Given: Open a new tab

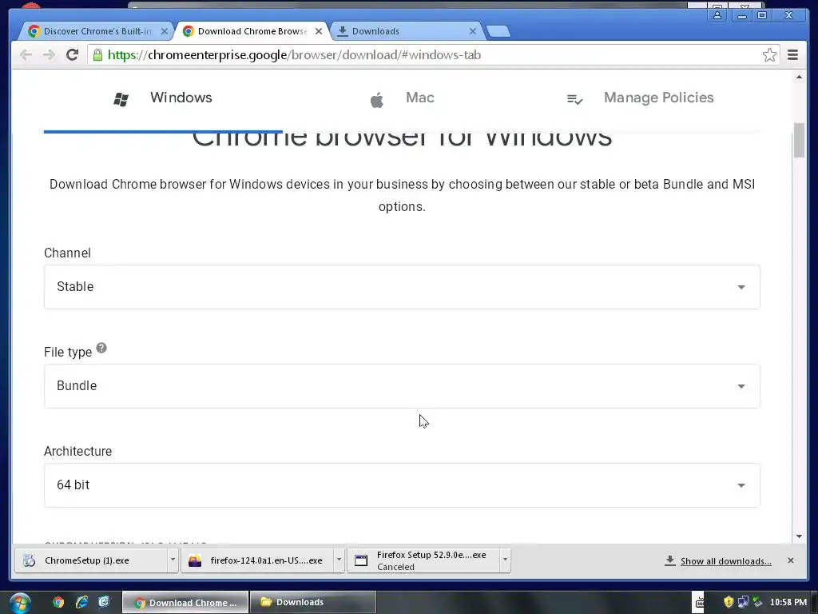Looking at the screenshot, I should pos(498,31).
